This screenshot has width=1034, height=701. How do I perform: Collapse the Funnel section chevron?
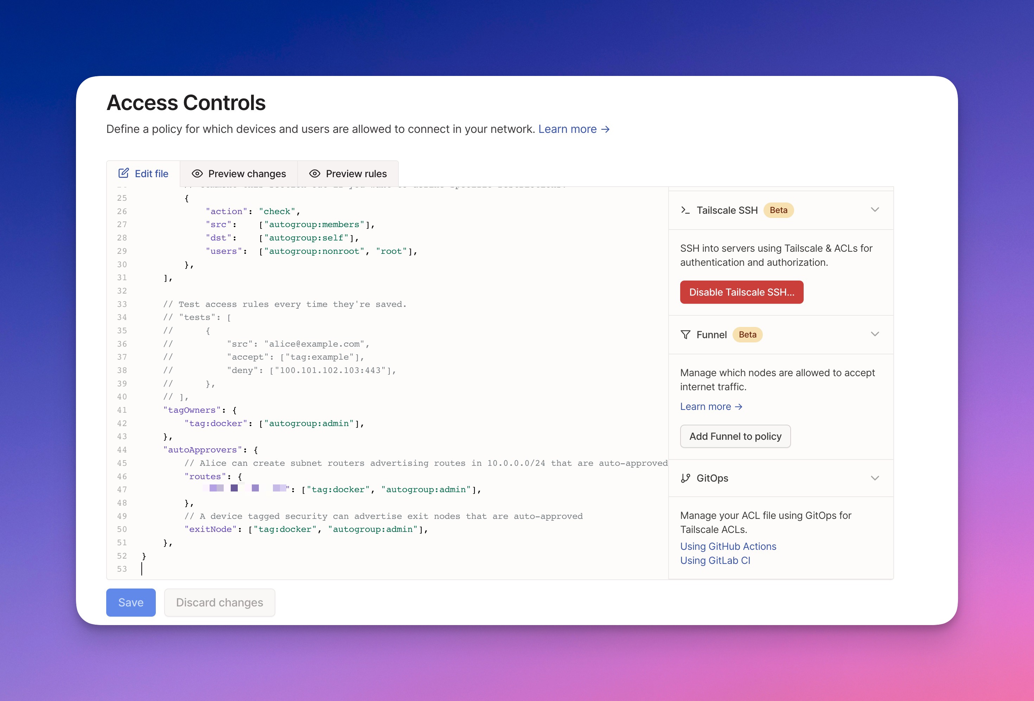(875, 334)
